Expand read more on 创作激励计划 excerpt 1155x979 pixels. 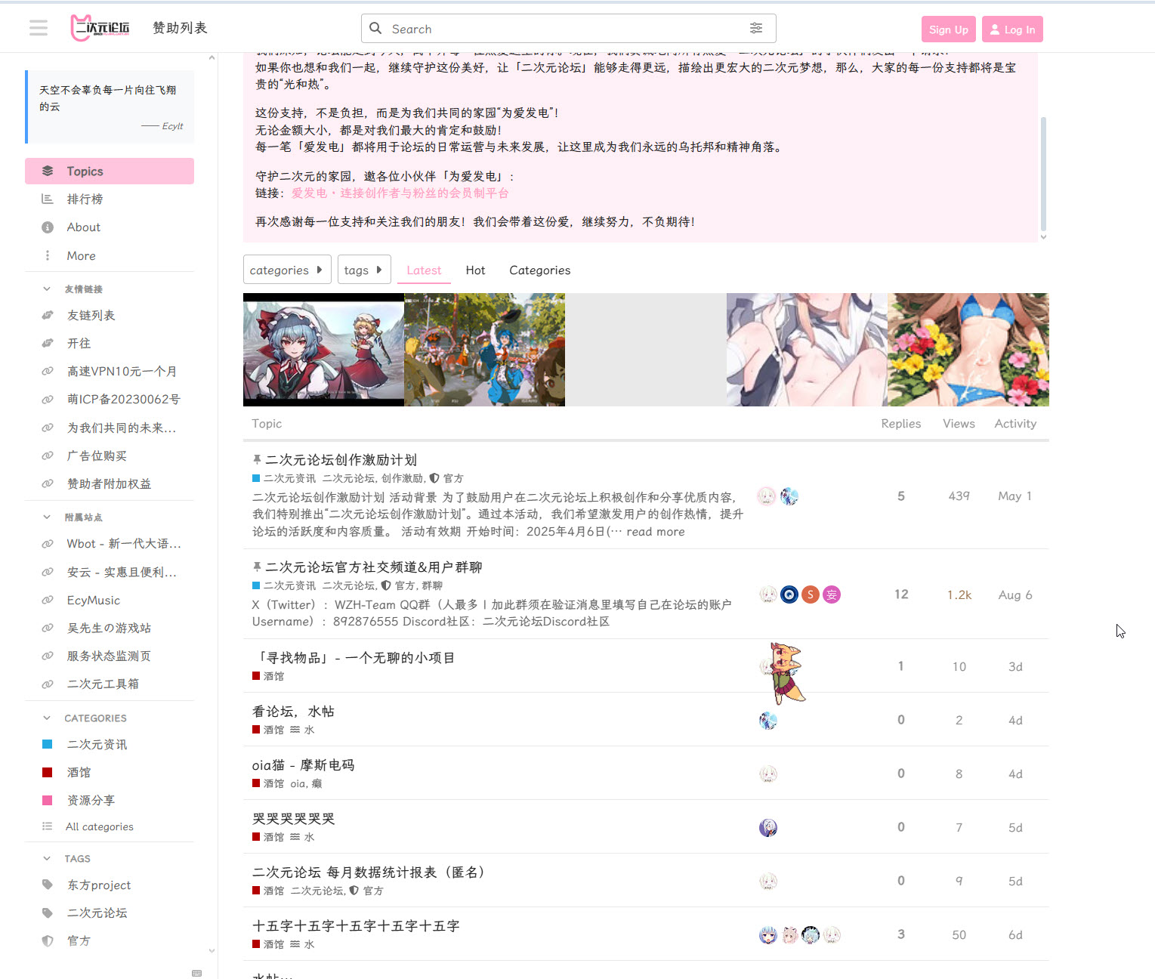[x=655, y=532]
